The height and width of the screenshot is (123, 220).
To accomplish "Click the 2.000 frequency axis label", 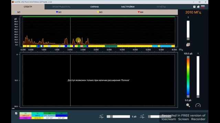I will (x=70, y=50).
